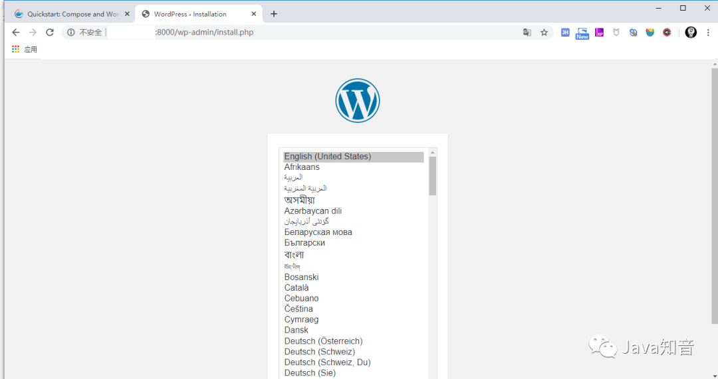718x379 pixels.
Task: Select Cymraeg language option
Action: tap(301, 319)
